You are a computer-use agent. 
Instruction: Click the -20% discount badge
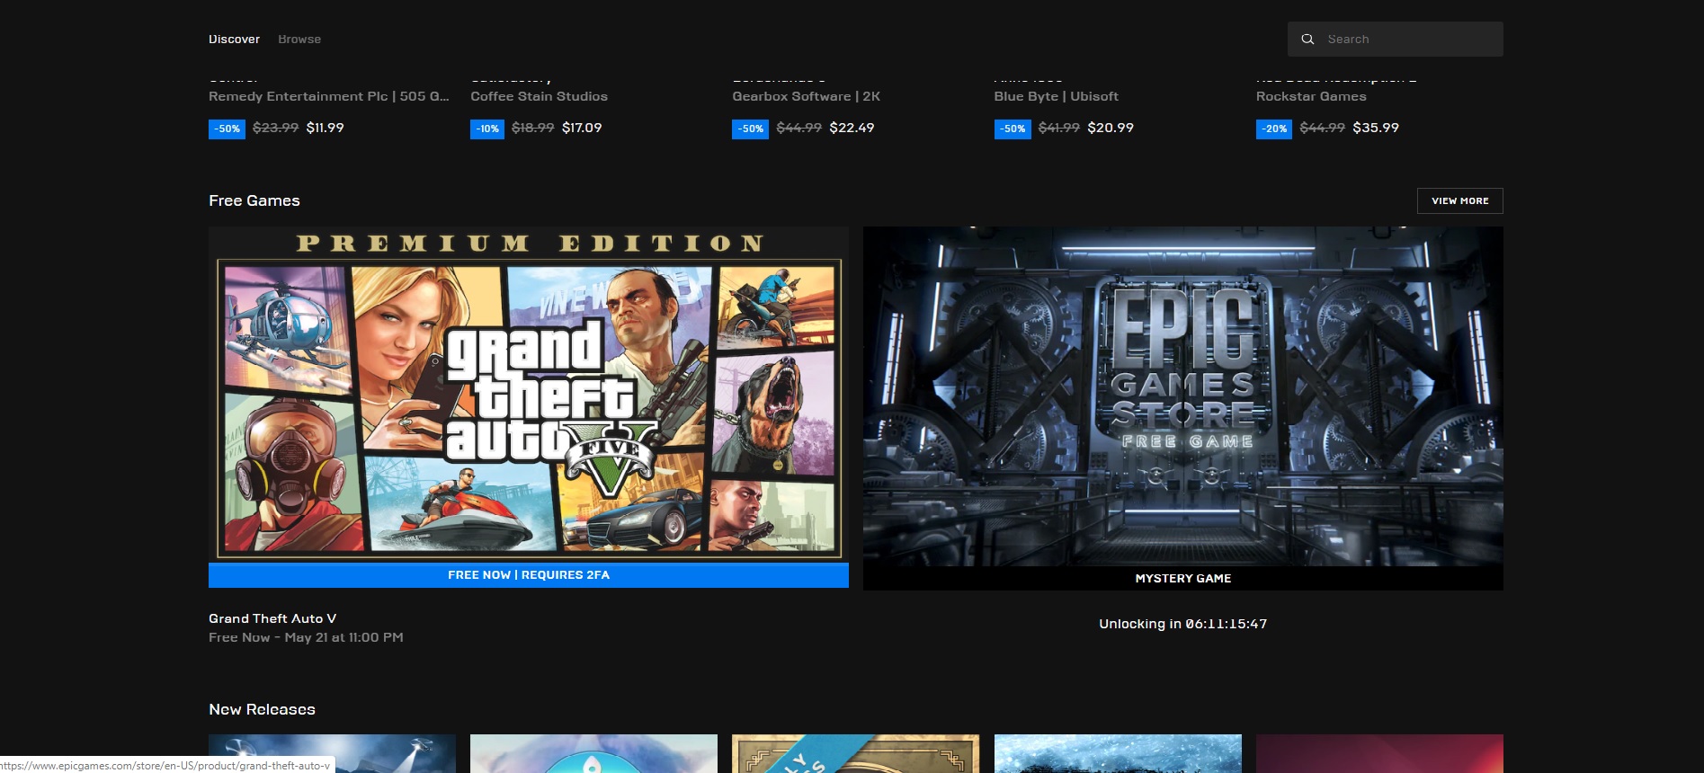1274,129
